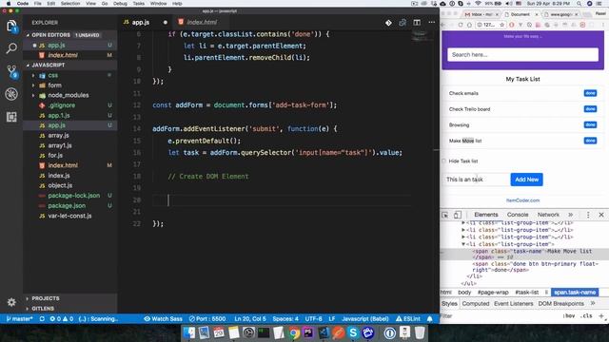Reload the browser page

(461, 25)
